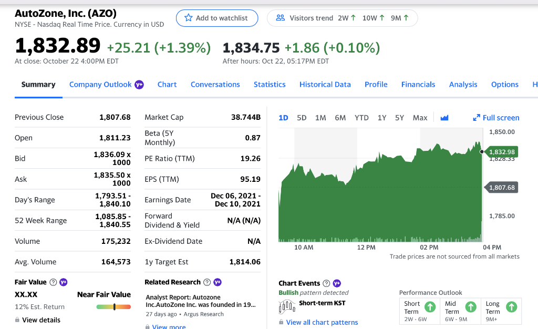Click the Y+ badge beside Company Outlook
This screenshot has width=538, height=329.
click(x=139, y=84)
